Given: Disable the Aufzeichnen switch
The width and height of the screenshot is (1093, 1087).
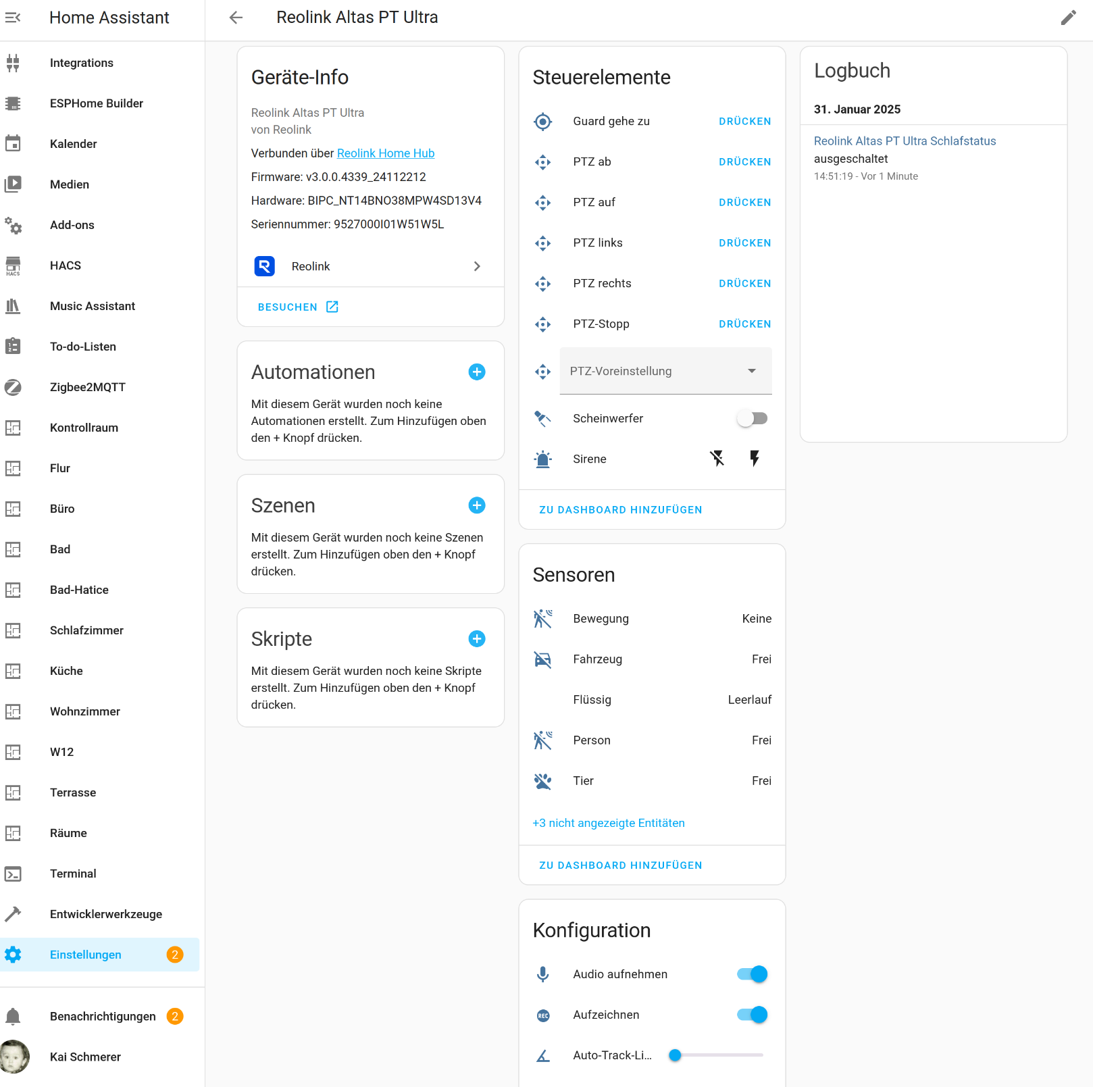Looking at the screenshot, I should tap(752, 1015).
